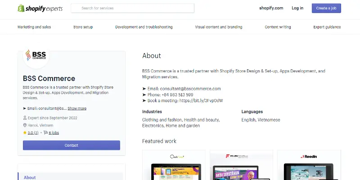Click the phone number +84 983 513 599
This screenshot has width=360, height=180.
[177, 94]
